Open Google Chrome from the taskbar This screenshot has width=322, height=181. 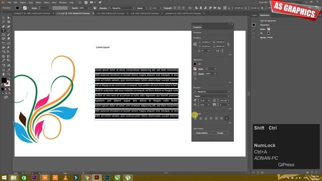point(86,177)
